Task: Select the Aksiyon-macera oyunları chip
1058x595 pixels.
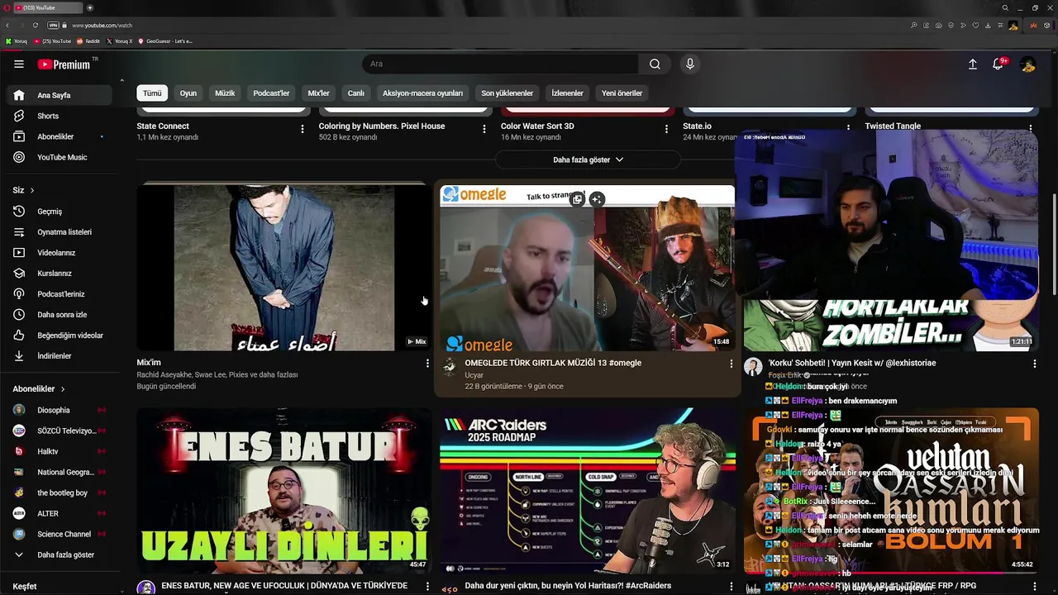Action: point(422,93)
